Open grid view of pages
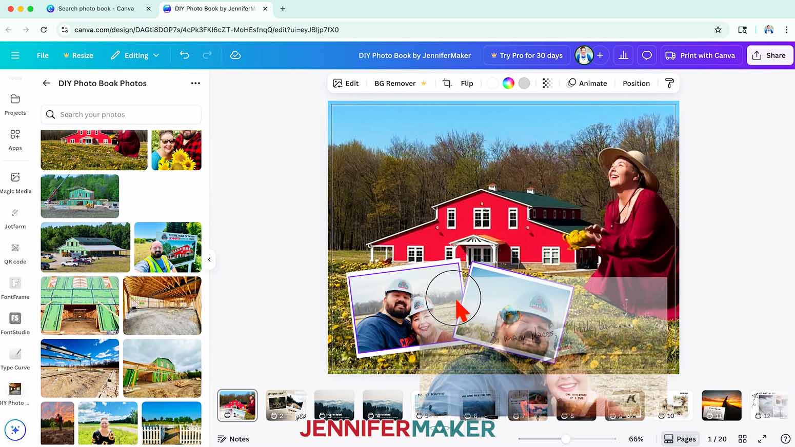 coord(742,439)
